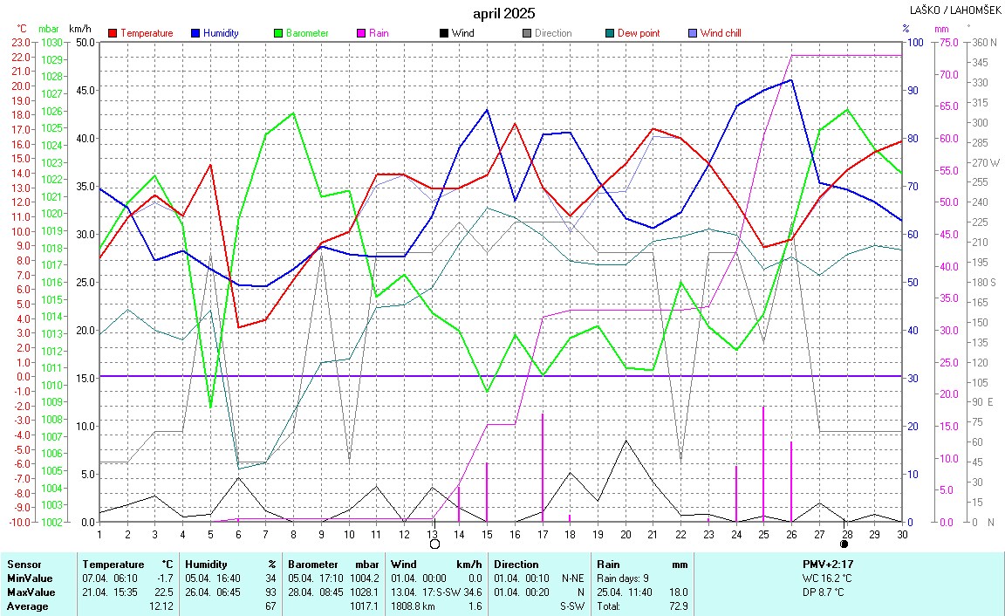Click the lavender Wind chill legend square

pos(693,33)
